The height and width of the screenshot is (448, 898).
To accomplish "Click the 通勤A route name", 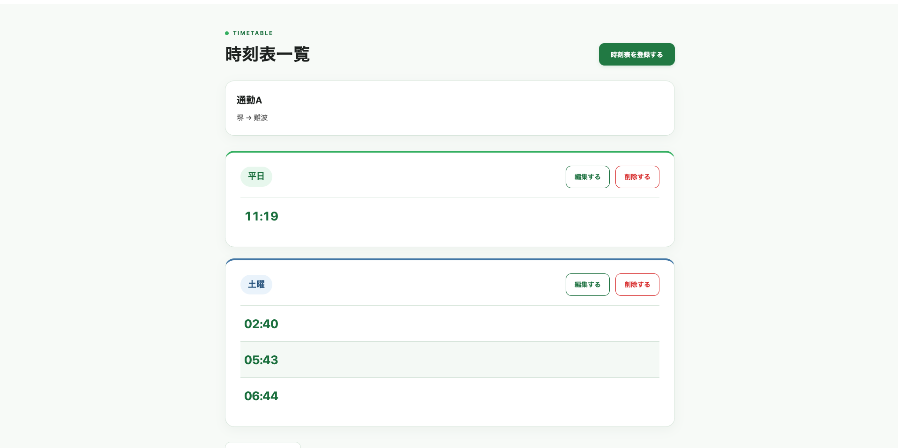I will point(249,100).
